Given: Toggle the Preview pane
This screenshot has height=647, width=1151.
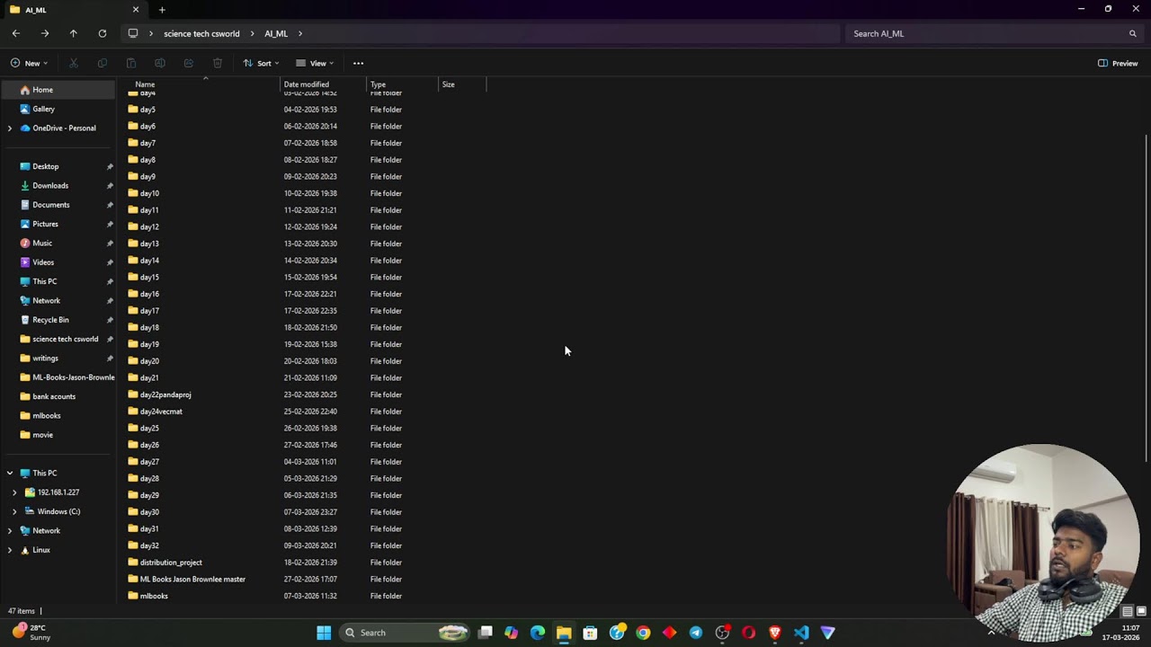Looking at the screenshot, I should tap(1118, 63).
